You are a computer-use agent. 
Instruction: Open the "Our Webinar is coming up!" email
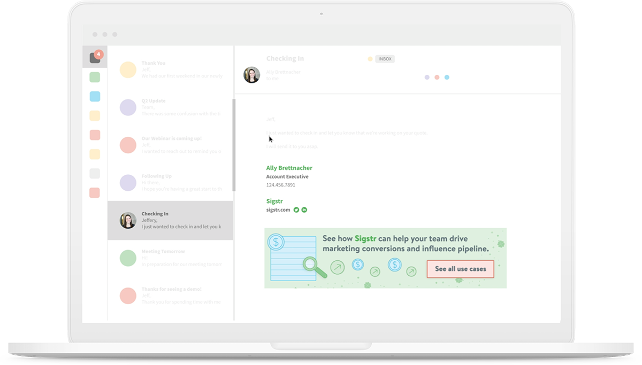point(170,145)
